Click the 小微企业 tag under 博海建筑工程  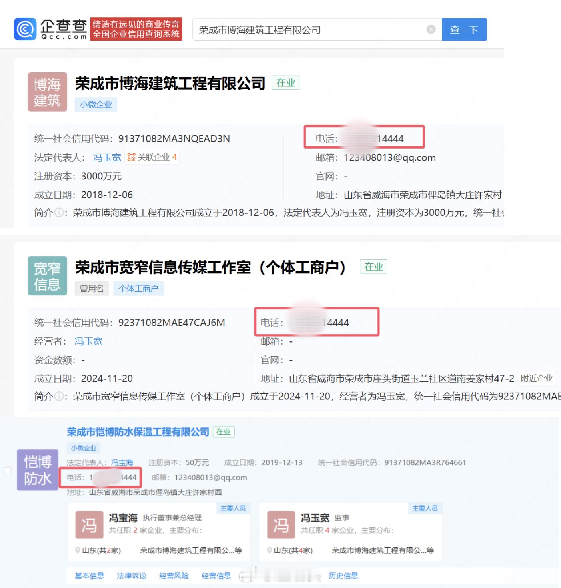pyautogui.click(x=96, y=104)
